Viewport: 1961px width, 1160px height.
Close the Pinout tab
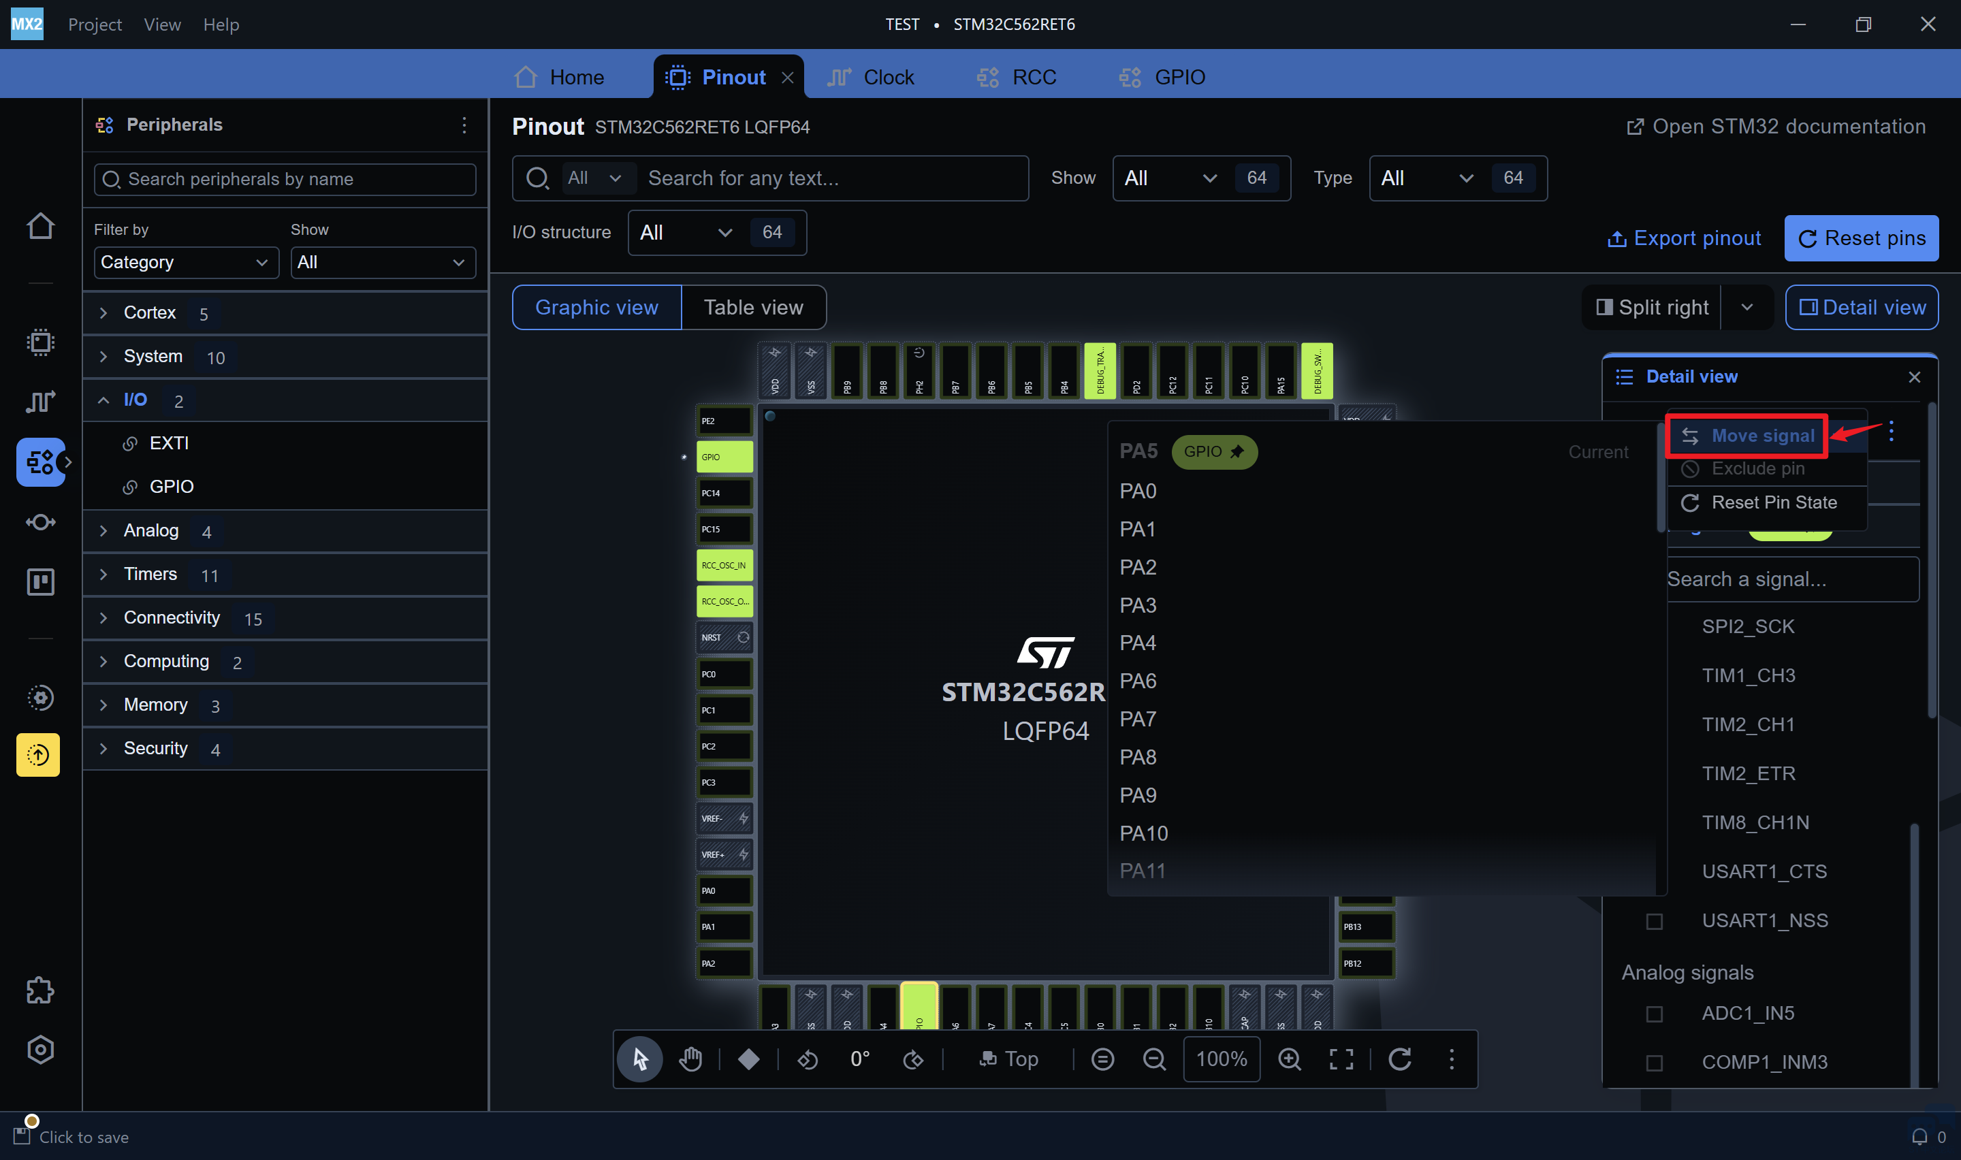click(x=788, y=78)
